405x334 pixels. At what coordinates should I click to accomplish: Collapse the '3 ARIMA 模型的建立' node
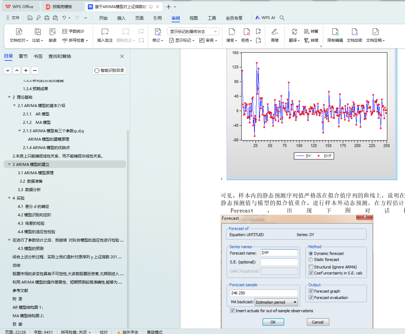click(9, 164)
